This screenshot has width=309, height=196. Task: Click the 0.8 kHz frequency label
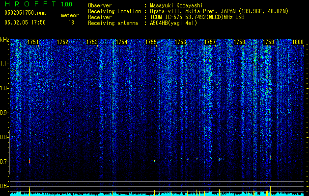pyautogui.click(x=4, y=137)
